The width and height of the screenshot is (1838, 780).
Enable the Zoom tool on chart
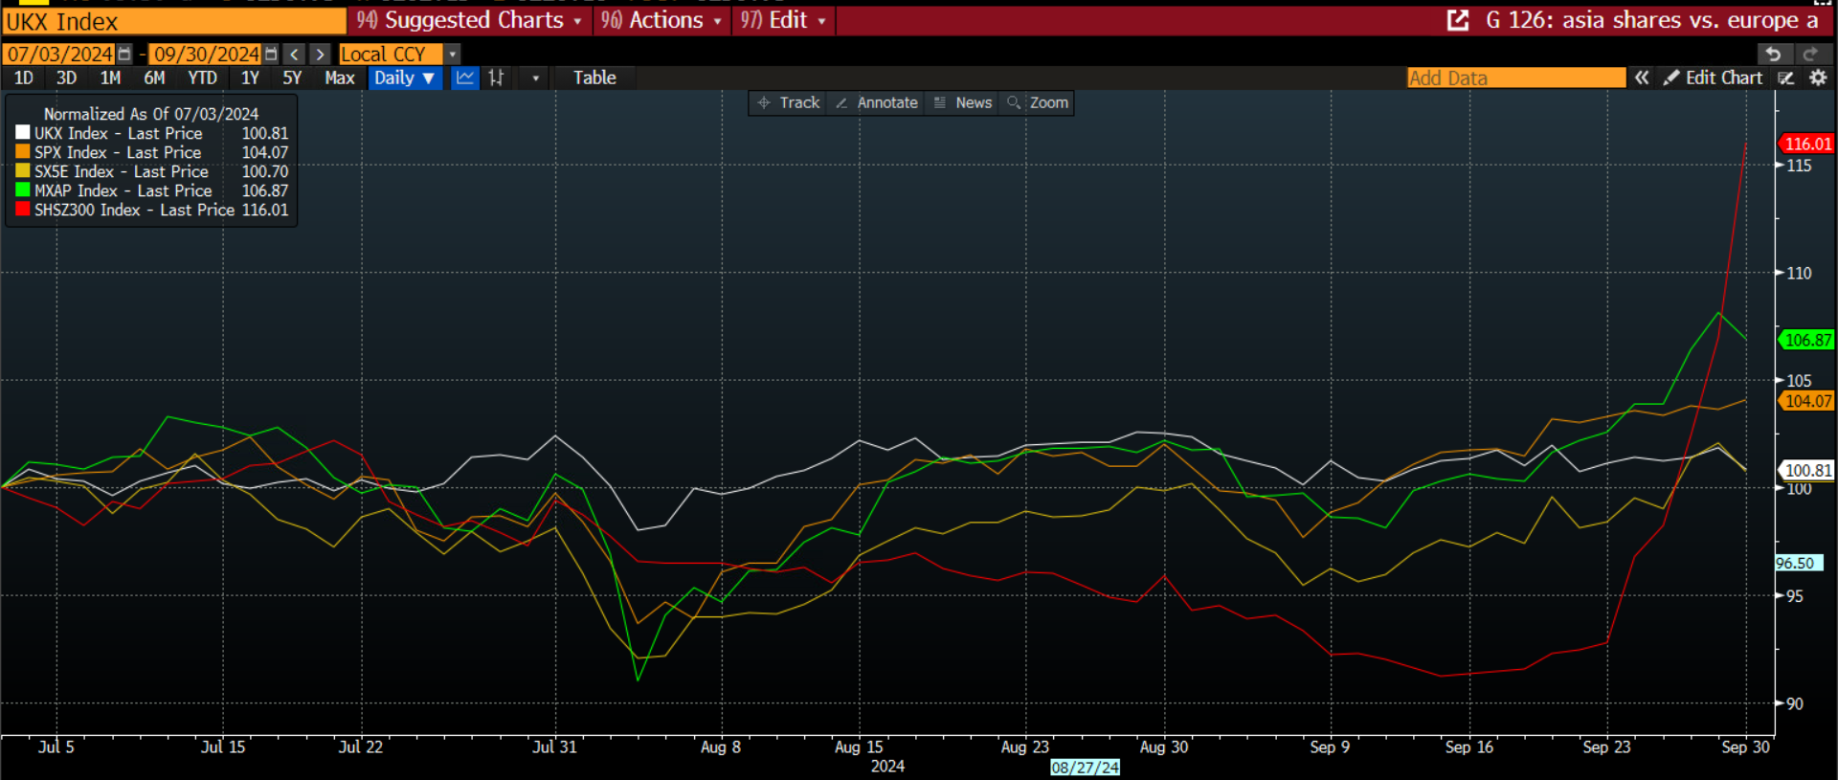click(x=1038, y=102)
